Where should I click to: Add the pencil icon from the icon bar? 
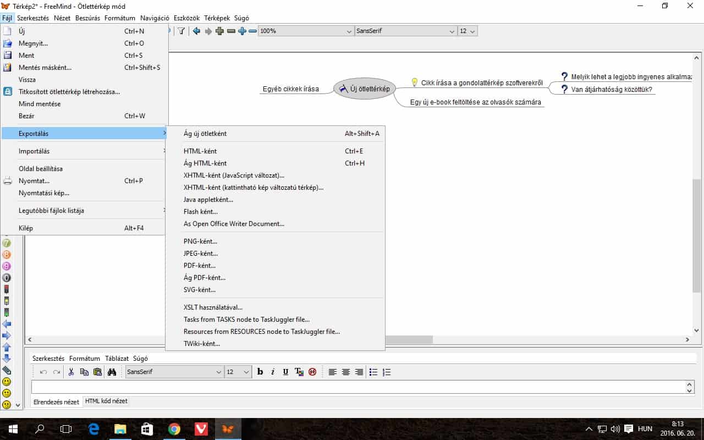coord(7,370)
